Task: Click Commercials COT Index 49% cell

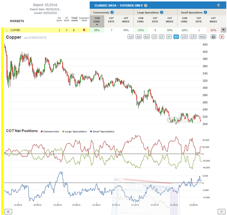Action: click(x=126, y=30)
